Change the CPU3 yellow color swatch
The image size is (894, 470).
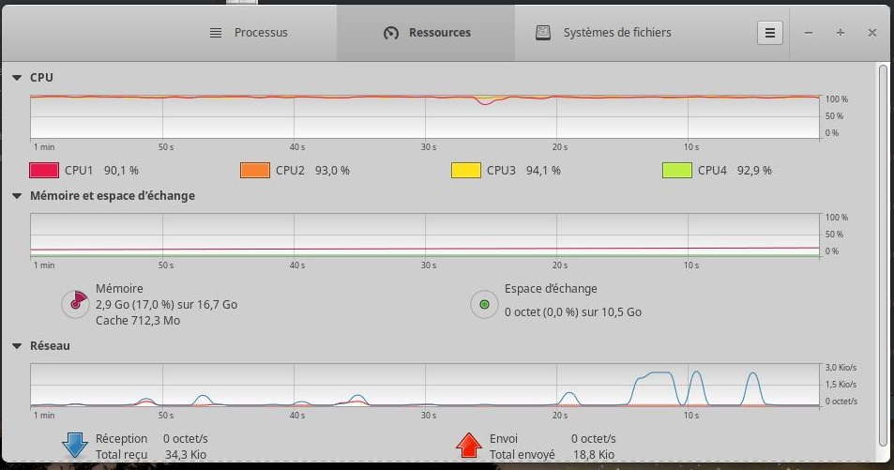tap(466, 170)
